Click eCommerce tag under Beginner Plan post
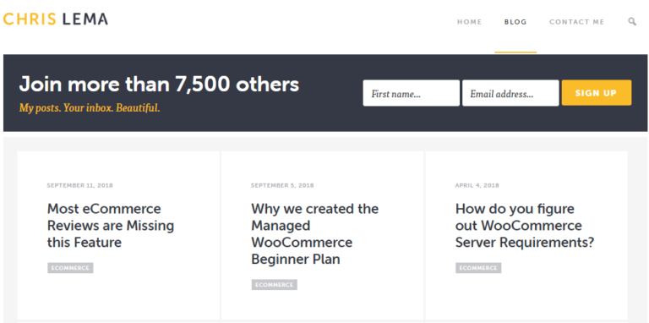The height and width of the screenshot is (323, 649). pyautogui.click(x=274, y=285)
